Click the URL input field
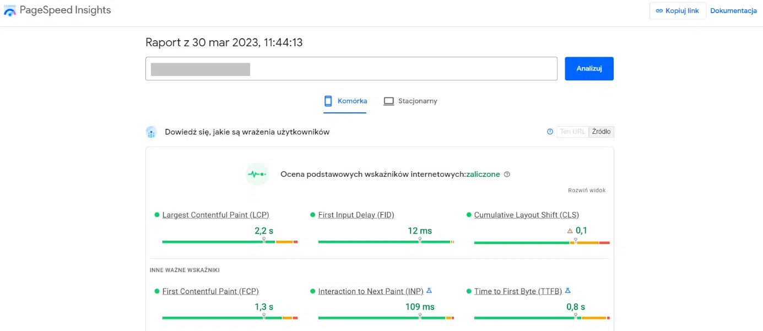Screen dimensions: 763x331 [351, 69]
